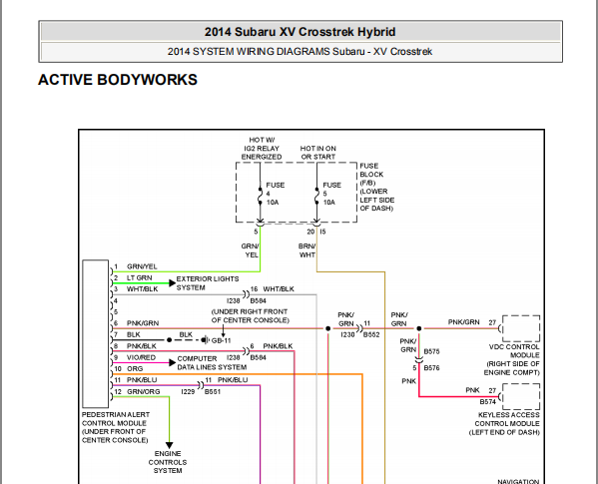This screenshot has width=598, height=484.
Task: Click the 'B576' connector label
Action: [431, 368]
